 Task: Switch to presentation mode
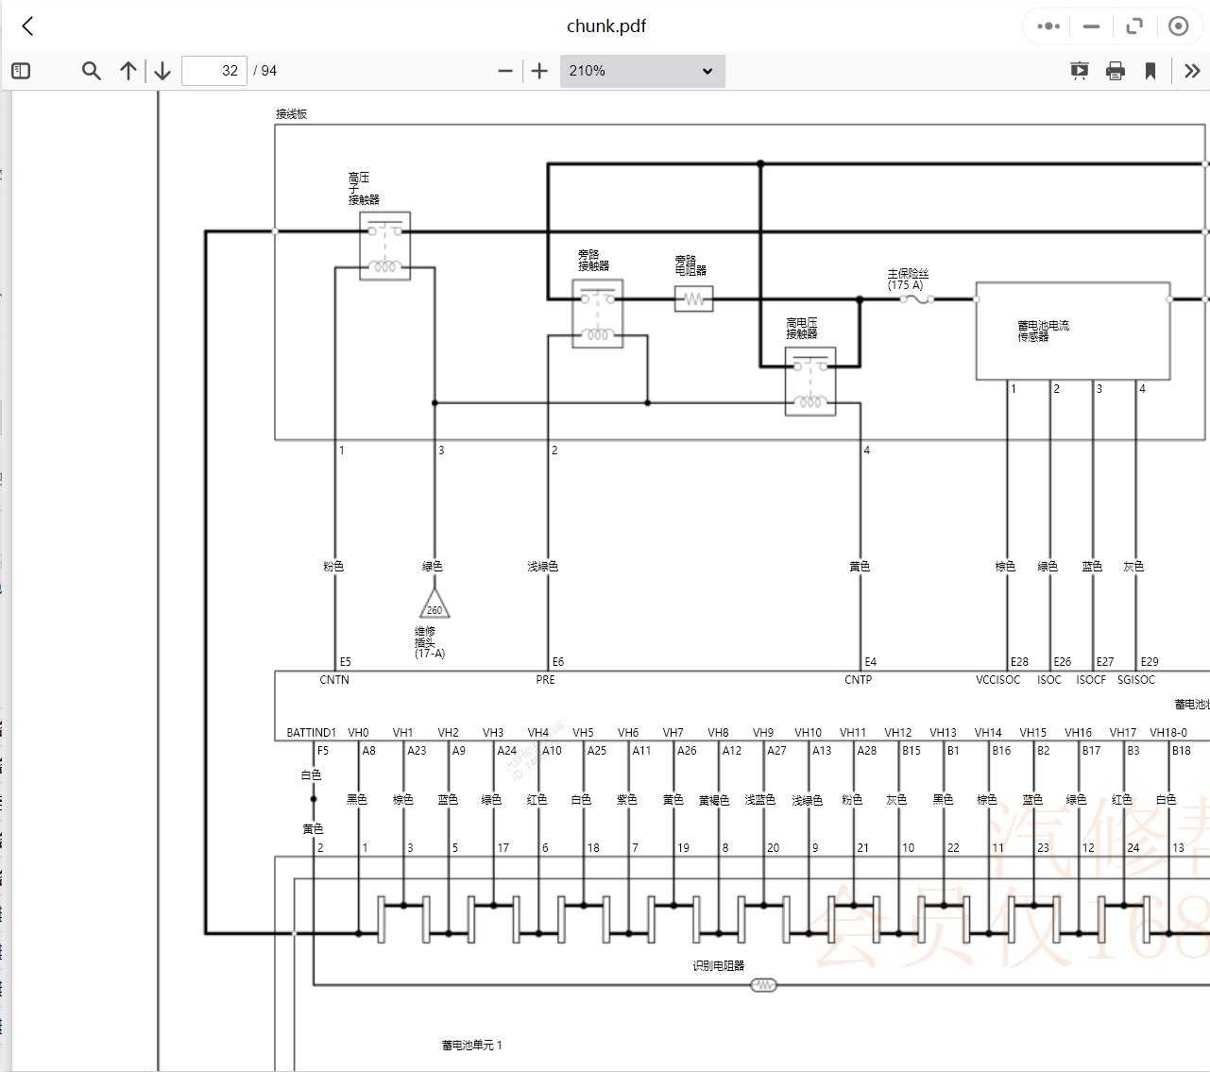pyautogui.click(x=1079, y=71)
